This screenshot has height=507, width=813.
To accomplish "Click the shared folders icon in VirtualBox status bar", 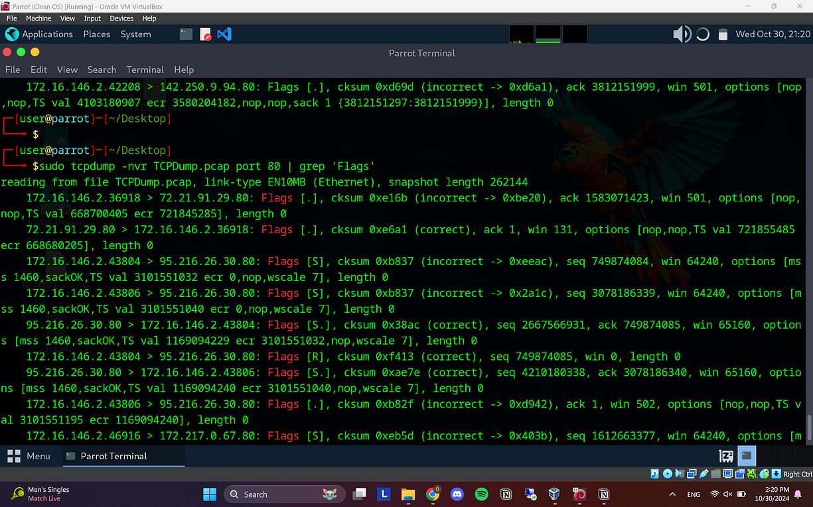I will pos(714,474).
